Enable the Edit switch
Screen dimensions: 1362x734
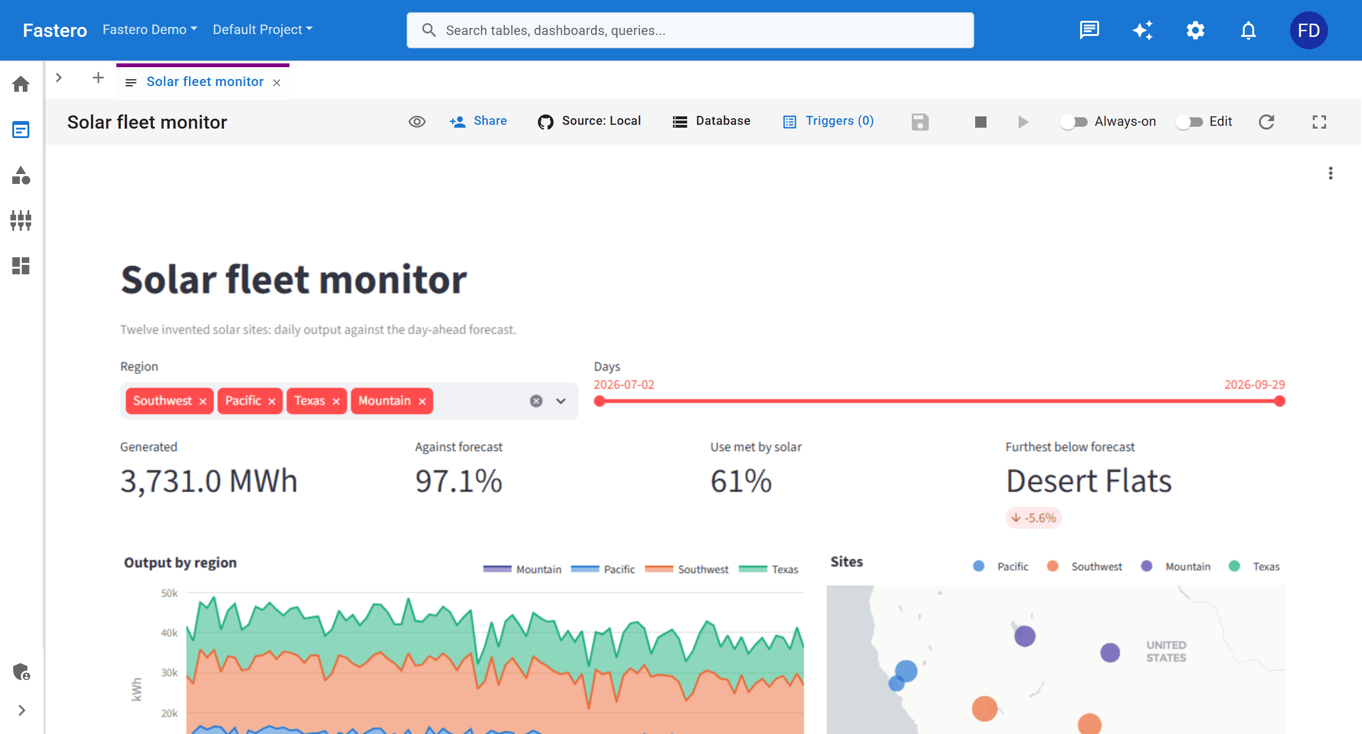[x=1189, y=122]
